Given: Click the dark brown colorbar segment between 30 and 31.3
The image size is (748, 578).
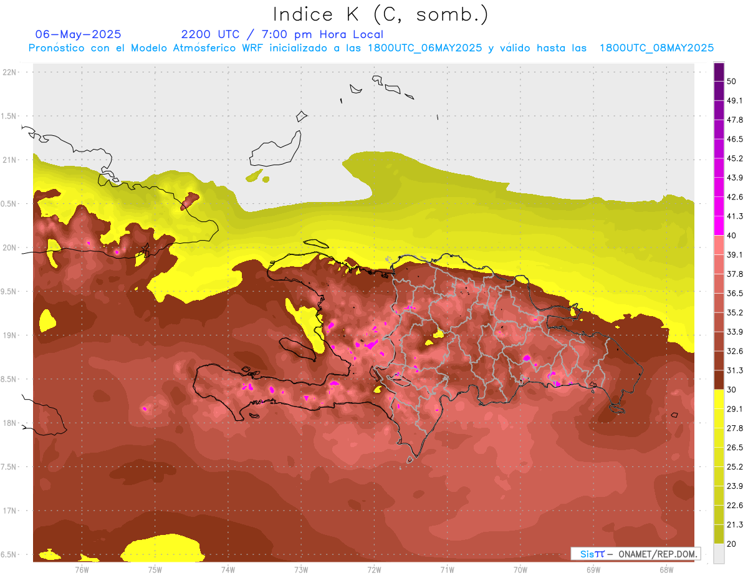Looking at the screenshot, I should pyautogui.click(x=719, y=379).
